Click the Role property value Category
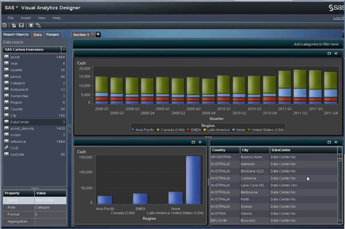 click(50, 208)
